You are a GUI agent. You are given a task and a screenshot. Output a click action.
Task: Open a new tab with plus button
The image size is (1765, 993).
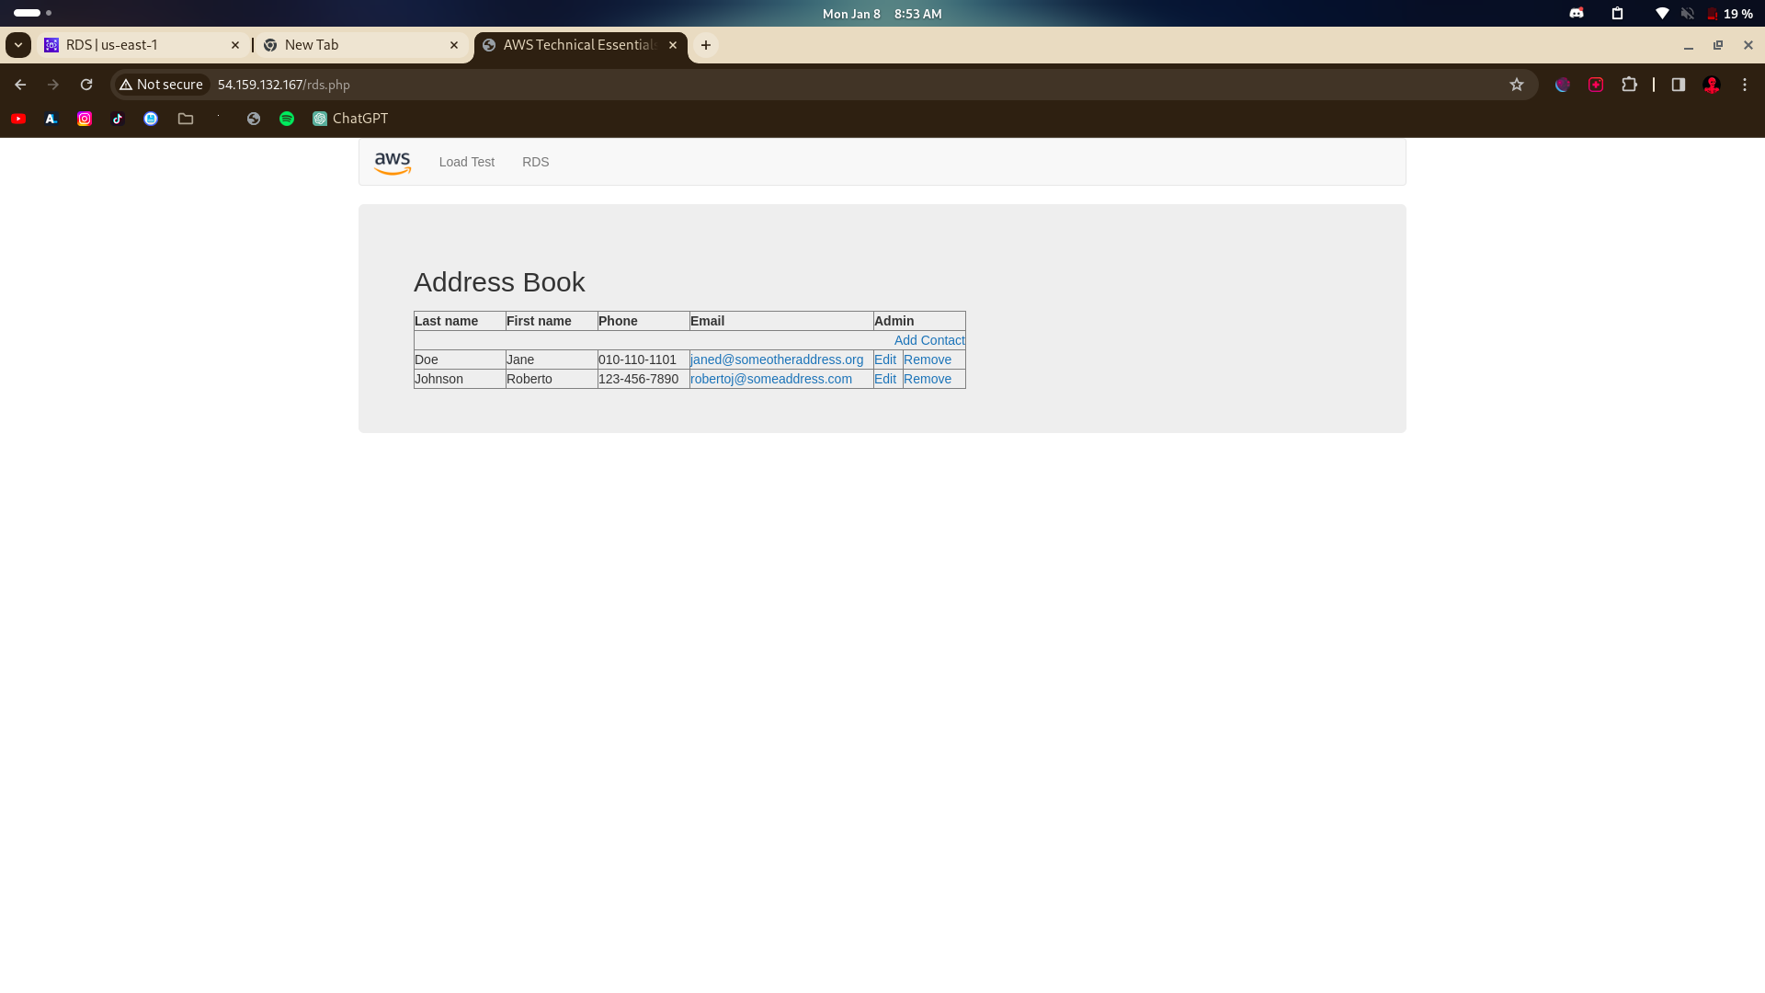706,45
